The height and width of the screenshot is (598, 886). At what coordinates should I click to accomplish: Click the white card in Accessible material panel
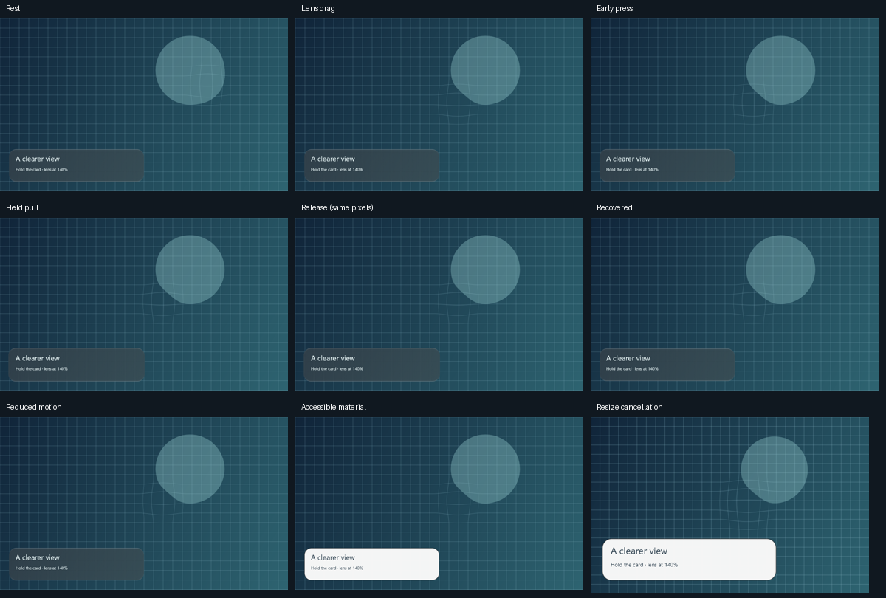pyautogui.click(x=372, y=564)
